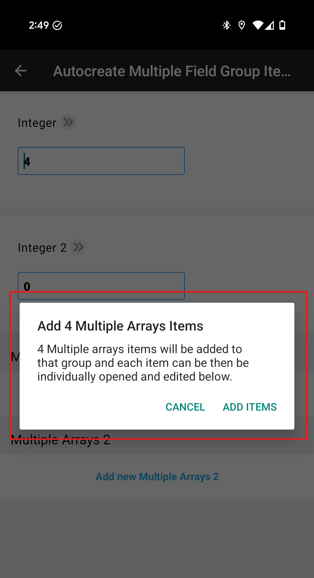The width and height of the screenshot is (314, 578).
Task: Tap the battery status icon
Action: pos(282,25)
